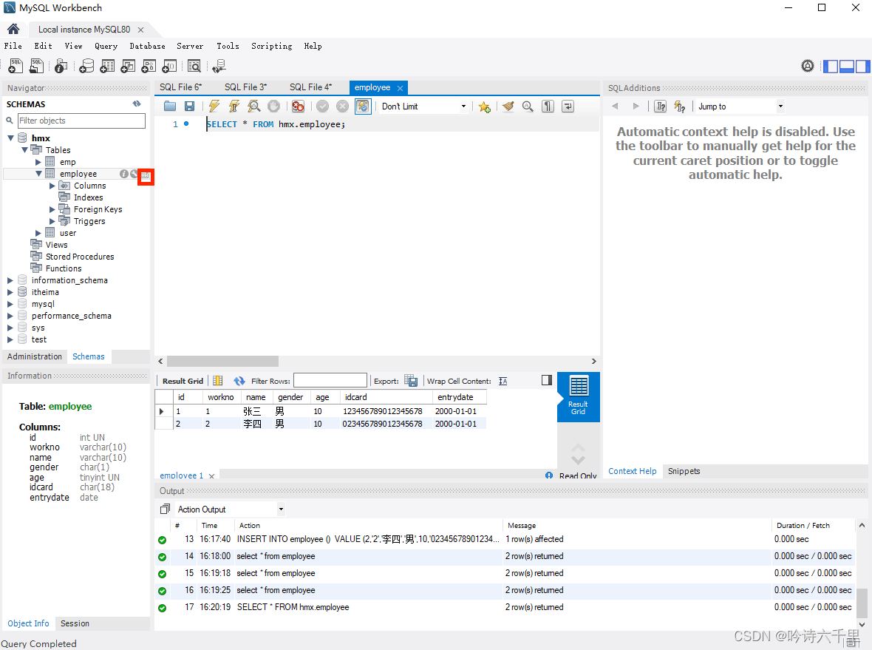This screenshot has width=872, height=650.
Task: Create a new SQL tab icon
Action: tap(16, 67)
